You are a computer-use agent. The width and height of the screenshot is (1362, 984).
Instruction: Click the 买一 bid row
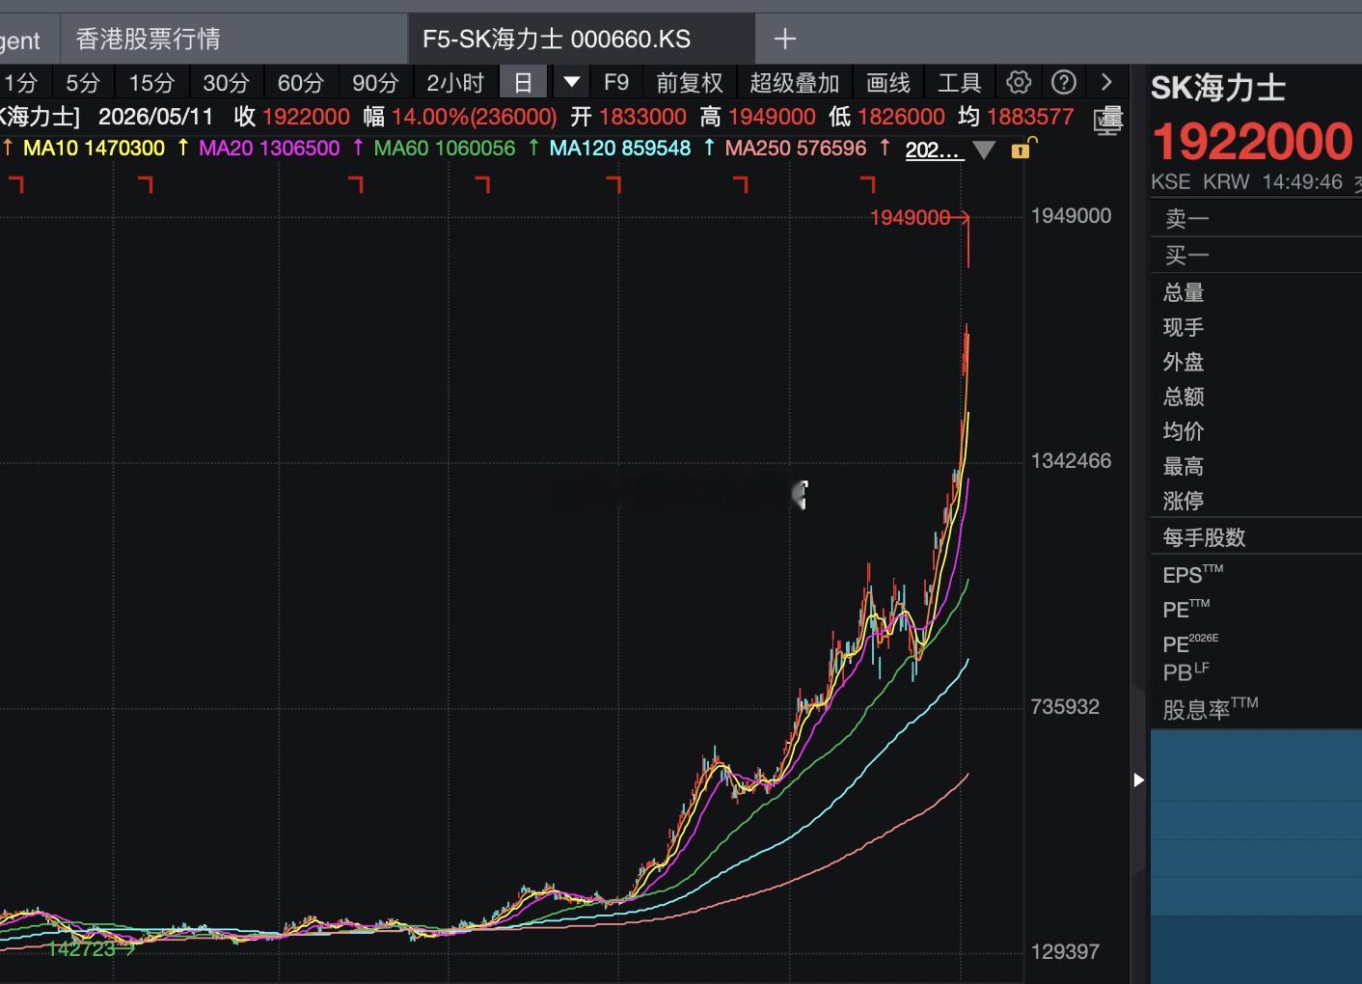(1256, 255)
